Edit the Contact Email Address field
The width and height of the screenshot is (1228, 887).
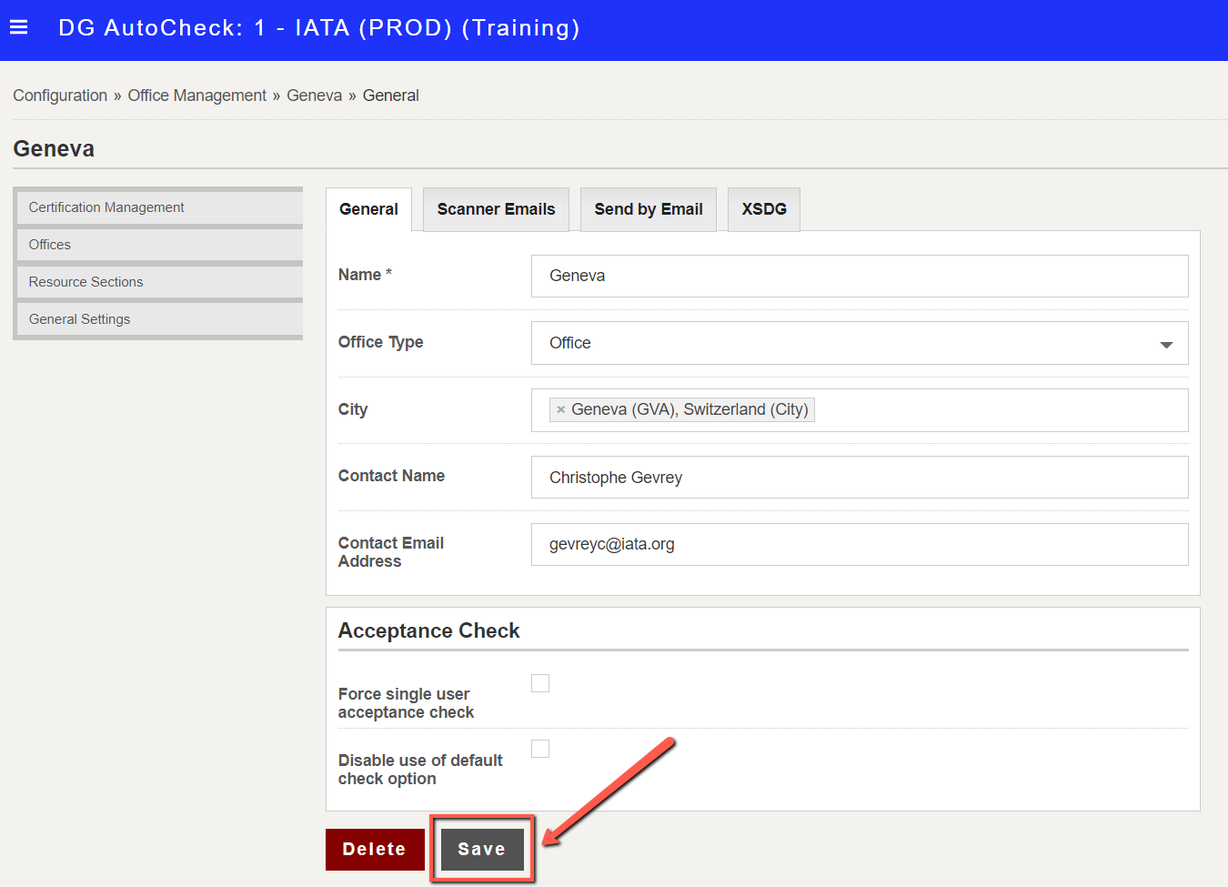(x=860, y=544)
